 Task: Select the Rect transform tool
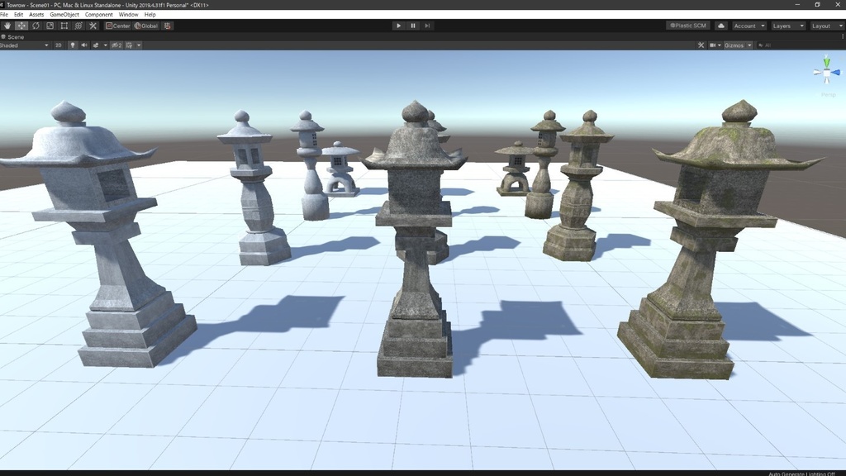64,26
